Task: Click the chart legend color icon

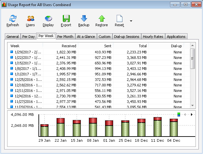Action: (x=179, y=114)
